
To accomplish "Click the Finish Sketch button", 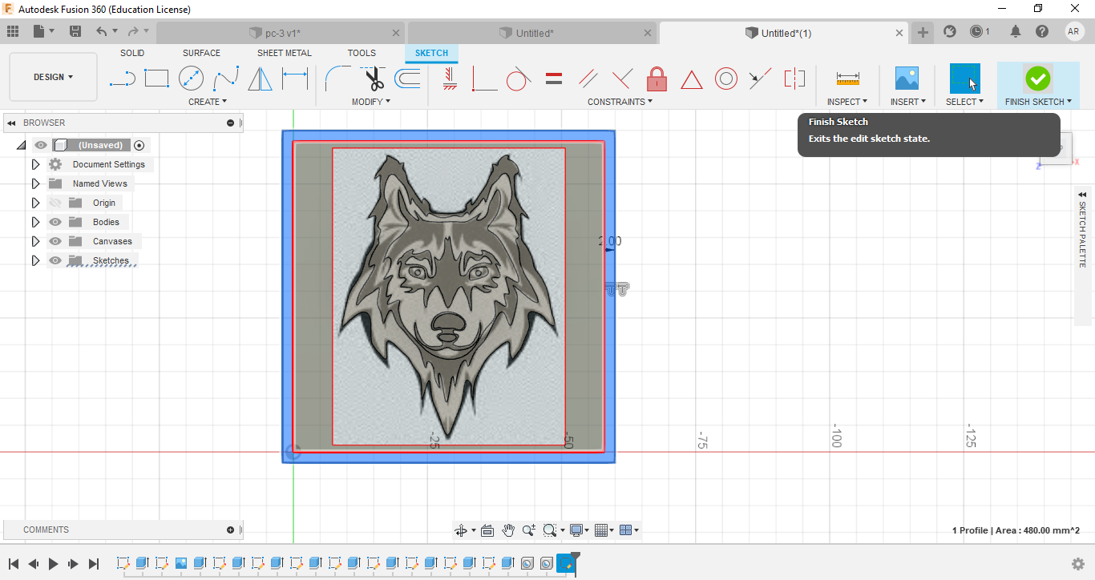I will (1037, 79).
